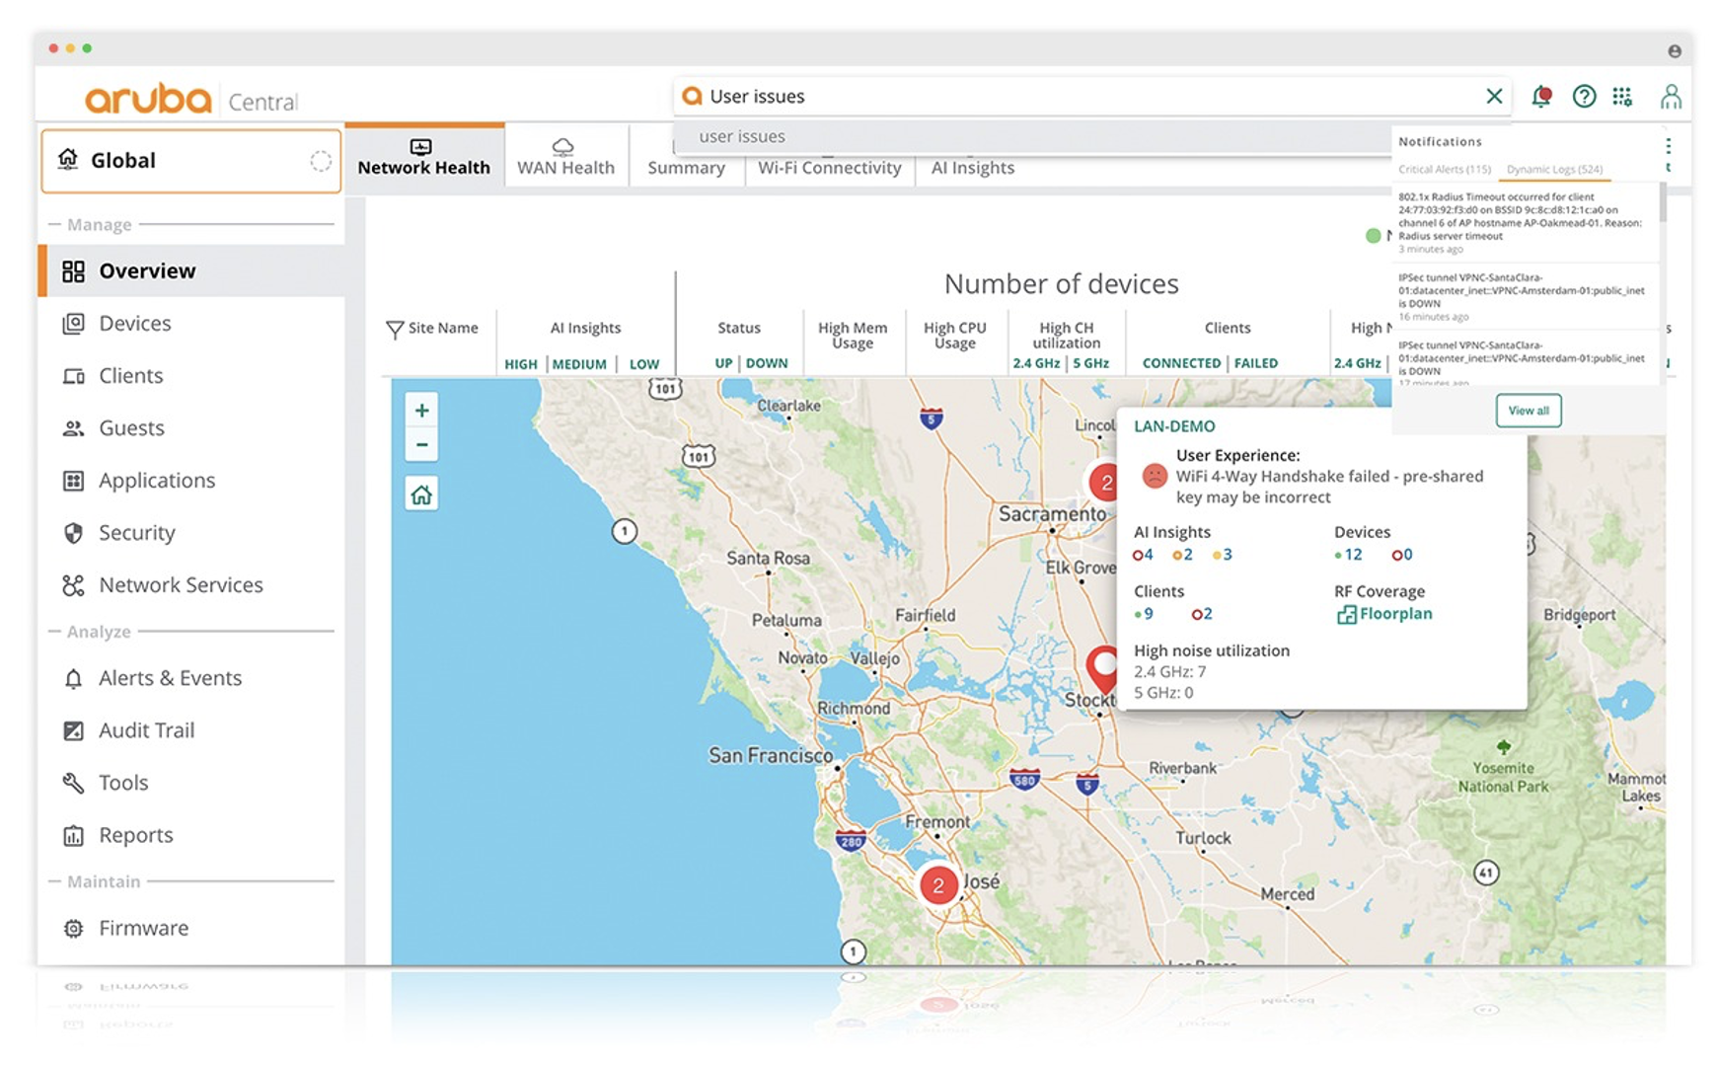Click the Clients sidebar icon
Viewport: 1717px width, 1066px height.
tap(73, 376)
